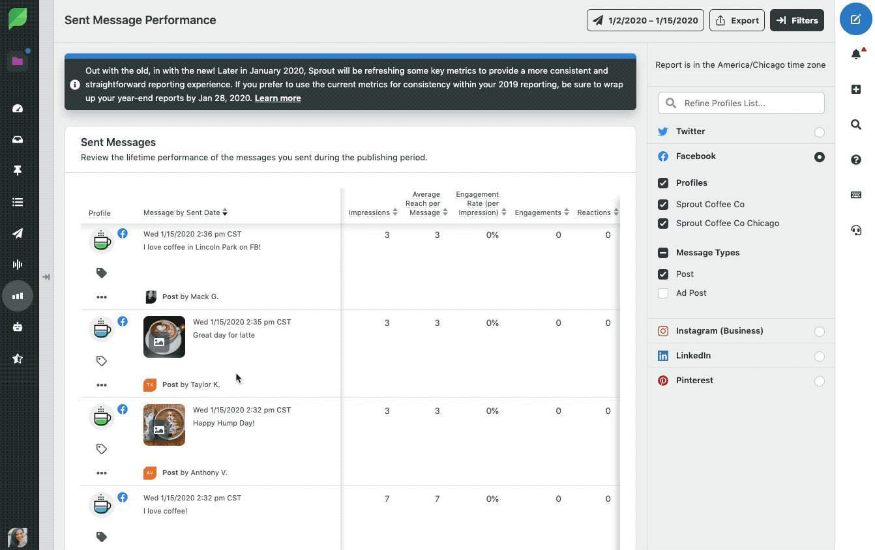Open the headset support icon

click(x=856, y=230)
